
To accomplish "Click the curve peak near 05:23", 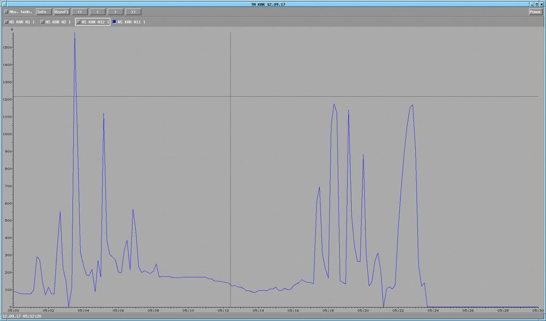I will (413, 105).
